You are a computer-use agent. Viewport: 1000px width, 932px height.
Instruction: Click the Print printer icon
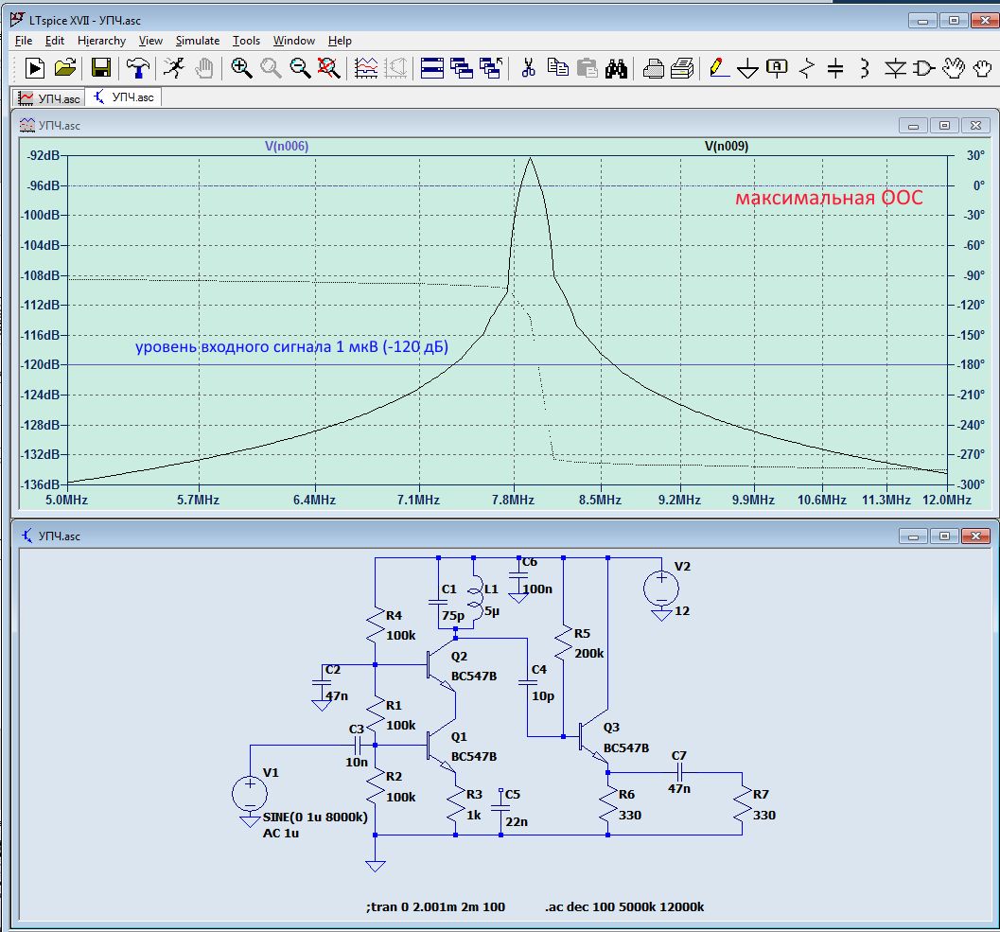pos(682,67)
